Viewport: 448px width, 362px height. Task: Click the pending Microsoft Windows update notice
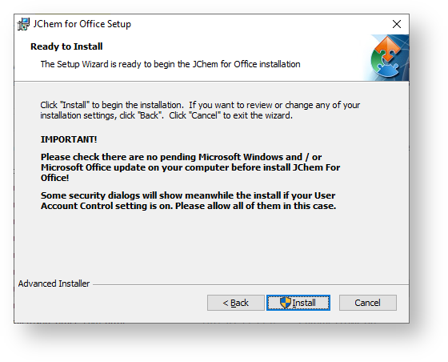[x=190, y=167]
